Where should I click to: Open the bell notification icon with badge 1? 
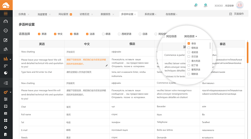click(206, 6)
